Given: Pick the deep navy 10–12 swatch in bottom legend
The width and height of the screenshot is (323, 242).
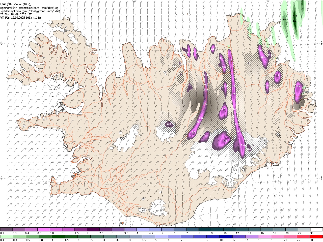Looking at the screenshot, I should click(x=226, y=236).
